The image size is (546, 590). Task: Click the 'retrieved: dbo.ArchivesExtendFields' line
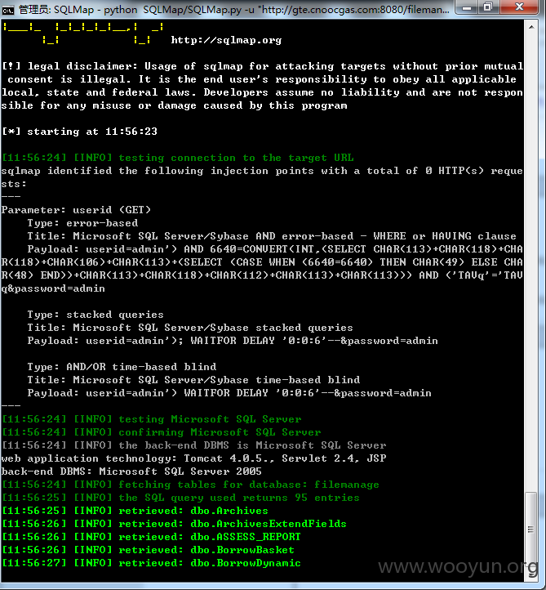[x=174, y=524]
